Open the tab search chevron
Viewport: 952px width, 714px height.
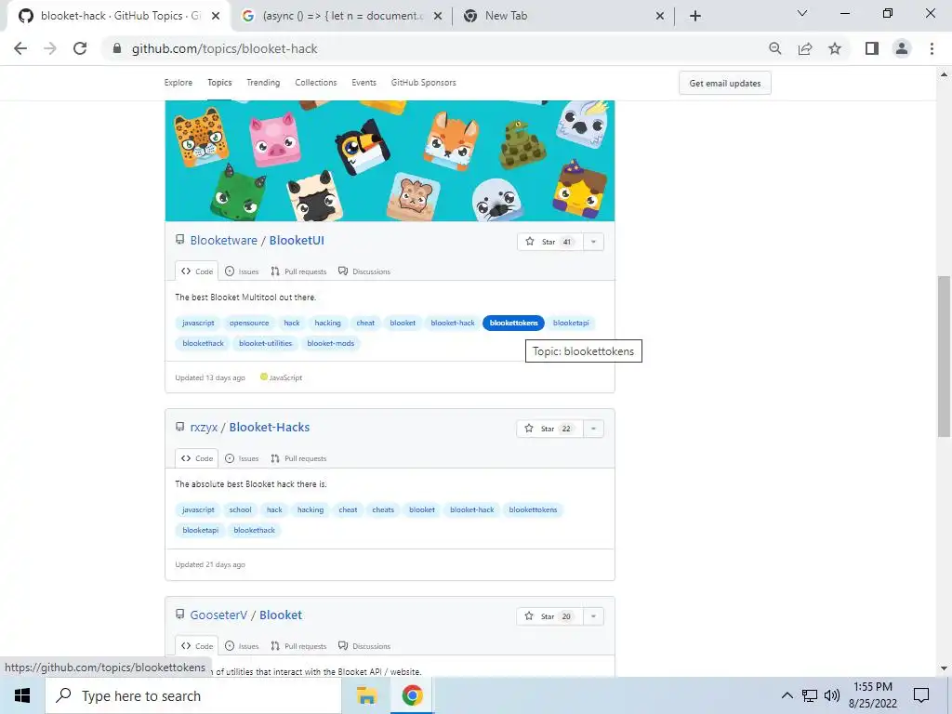click(x=802, y=13)
